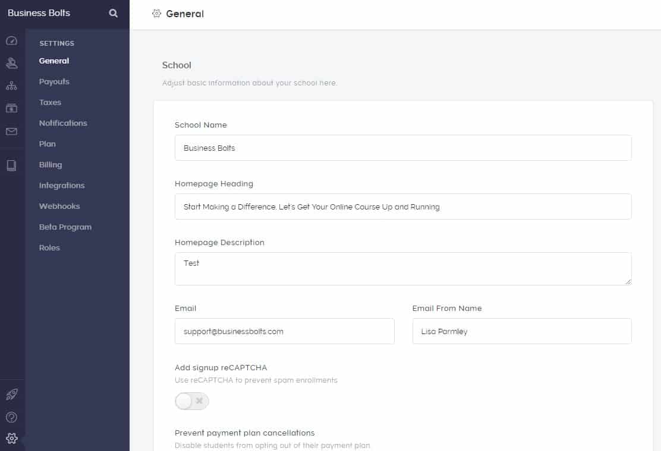Open the Help question mark icon
Screen dimensions: 661x451
pos(11,417)
